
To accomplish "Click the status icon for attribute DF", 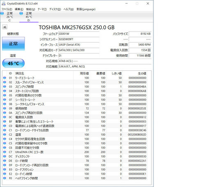I will tap(5, 165).
